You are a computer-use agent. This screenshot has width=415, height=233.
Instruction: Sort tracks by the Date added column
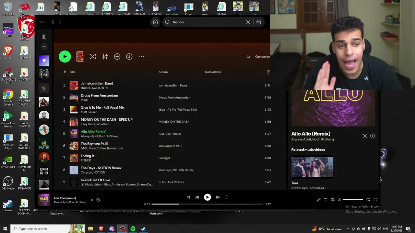(213, 72)
